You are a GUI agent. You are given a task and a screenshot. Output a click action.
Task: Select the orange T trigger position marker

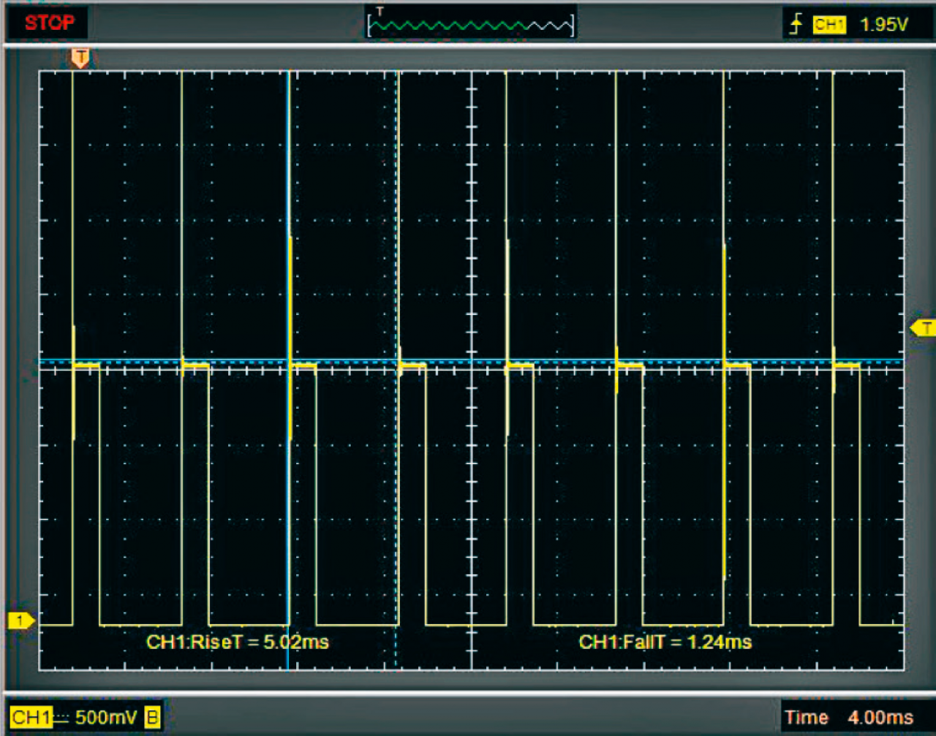pos(80,58)
